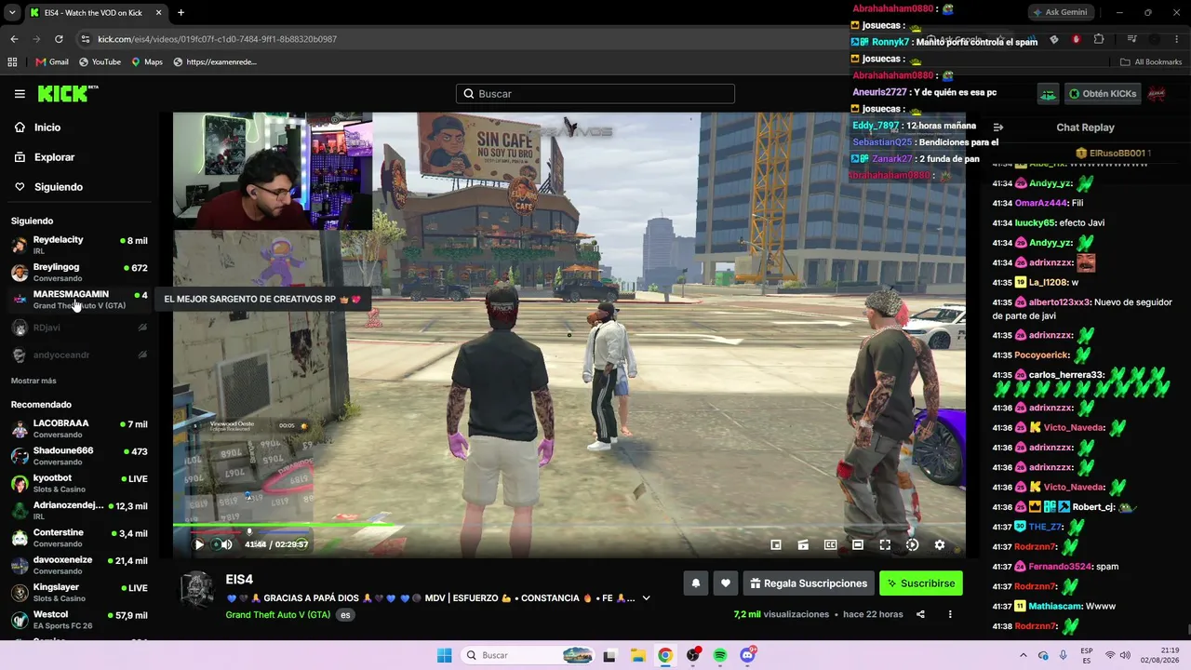Open Reydelacity channel

79,245
